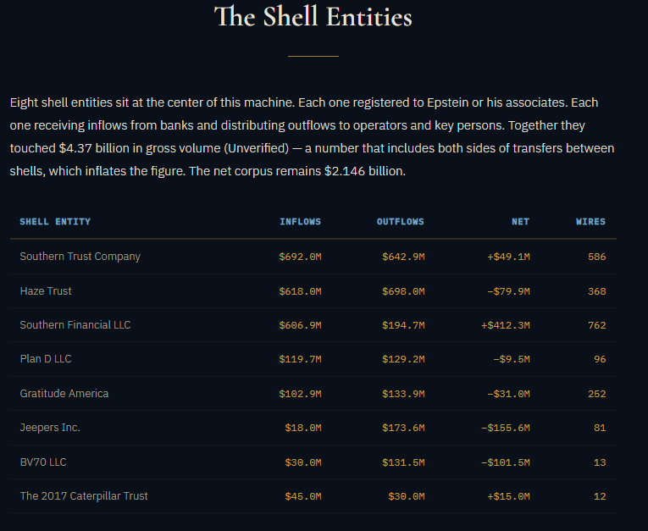Click the Net column header

click(520, 222)
